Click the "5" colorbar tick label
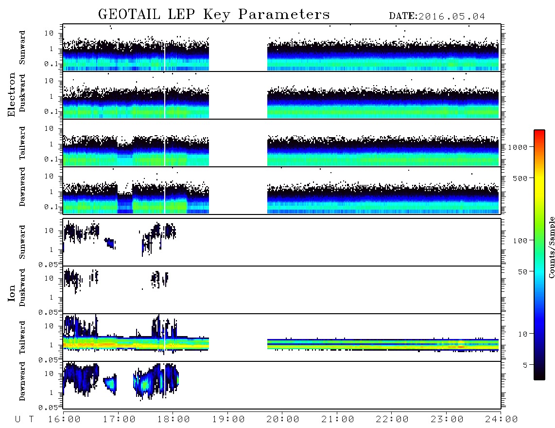Screen dimensions: 555x428 (x=525, y=365)
